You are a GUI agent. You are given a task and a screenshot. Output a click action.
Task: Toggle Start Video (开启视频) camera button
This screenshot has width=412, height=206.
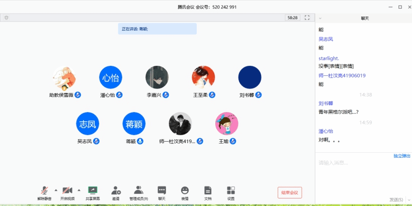point(67,190)
